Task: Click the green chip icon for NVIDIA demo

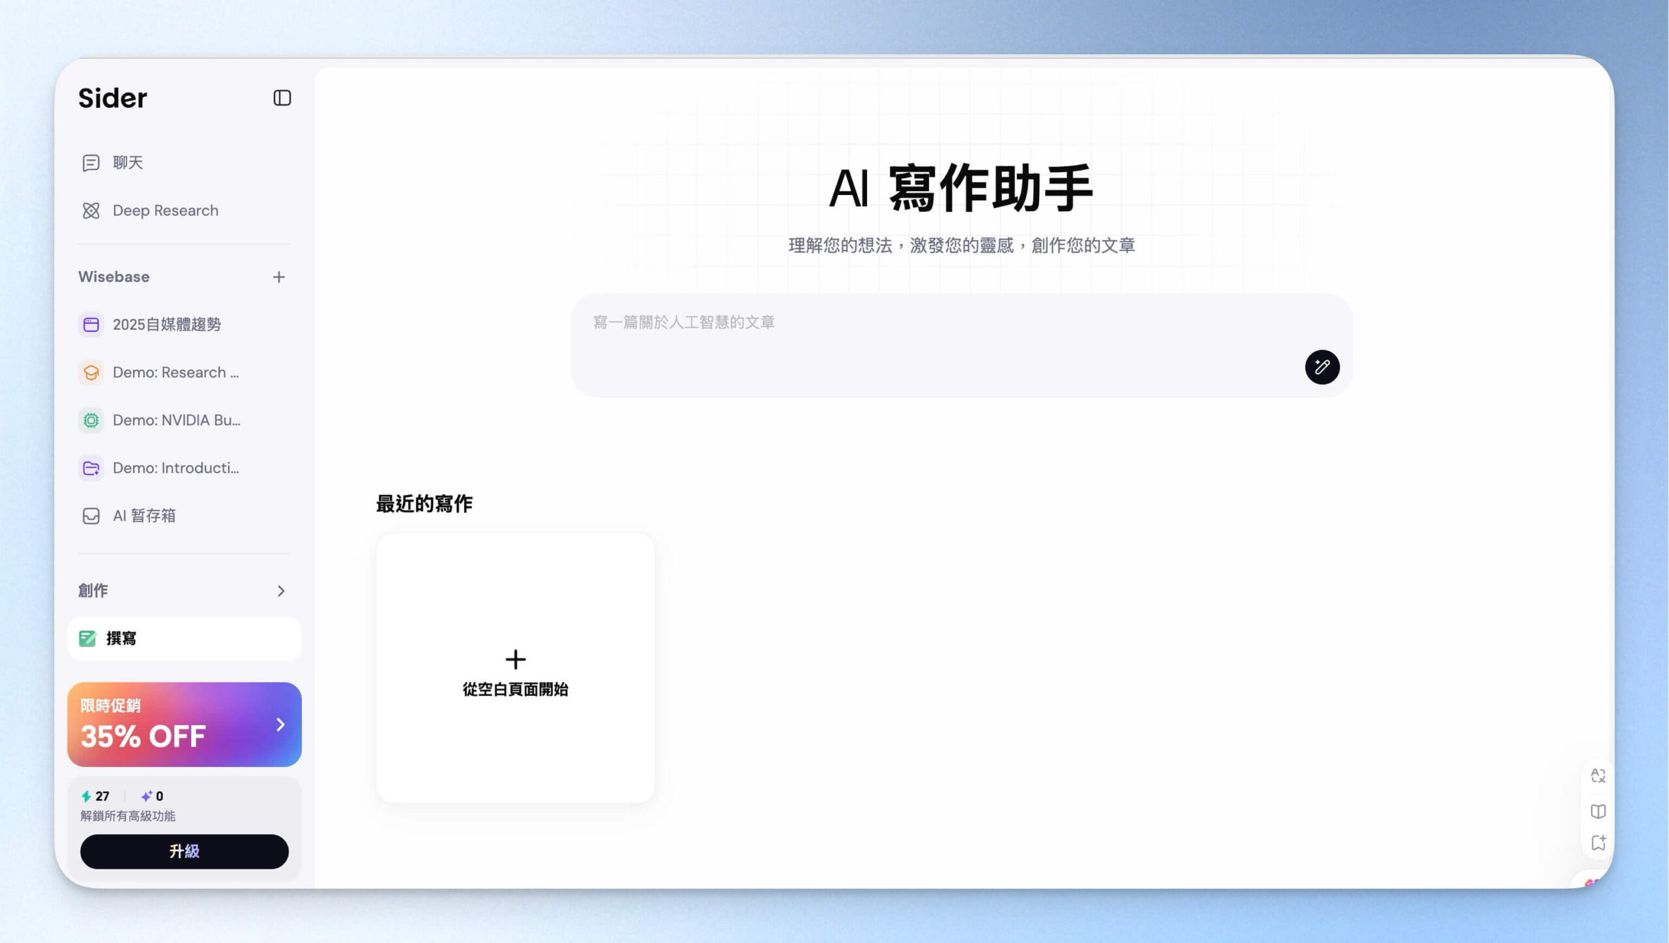Action: coord(91,420)
